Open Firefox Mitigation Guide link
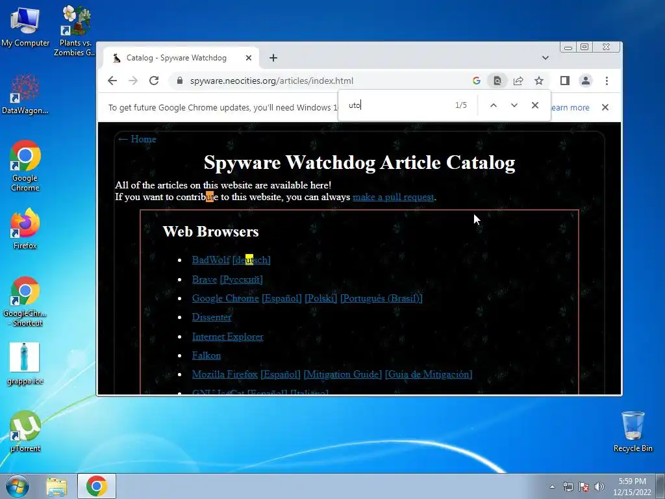665x499 pixels. click(343, 374)
